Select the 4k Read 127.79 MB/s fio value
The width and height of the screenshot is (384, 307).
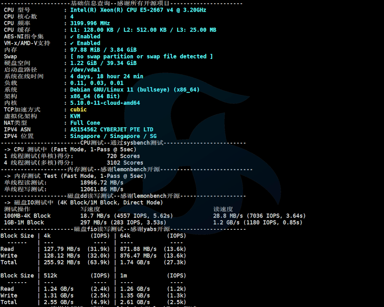pyautogui.click(x=61, y=249)
